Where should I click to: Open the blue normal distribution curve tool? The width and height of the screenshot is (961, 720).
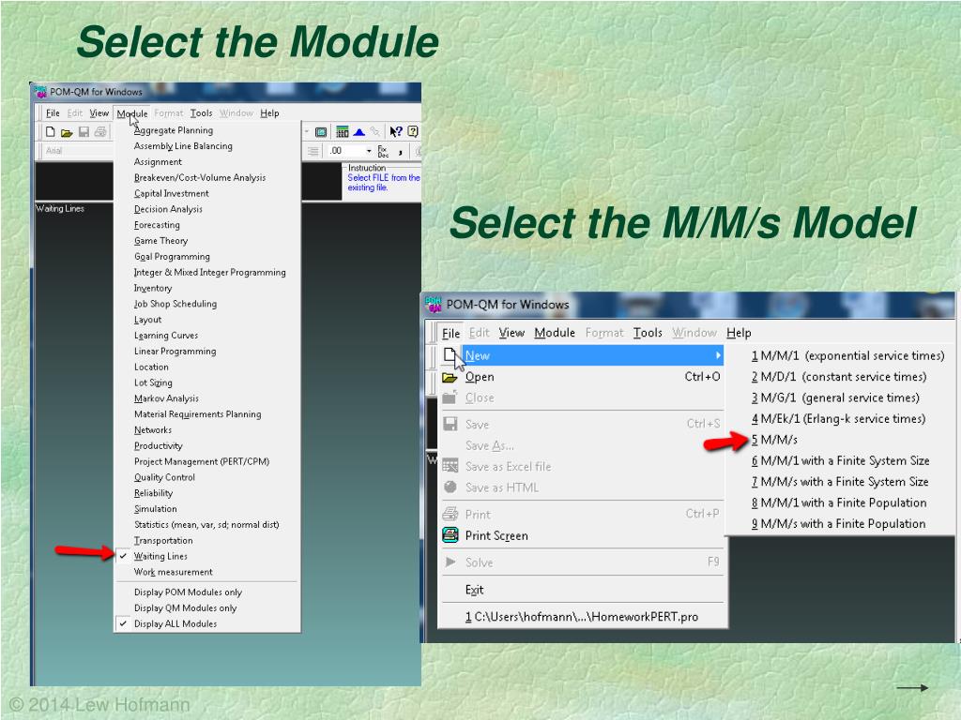(359, 131)
